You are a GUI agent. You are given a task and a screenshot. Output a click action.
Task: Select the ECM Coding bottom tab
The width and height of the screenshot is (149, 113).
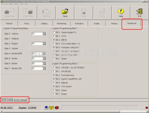pyautogui.click(x=7, y=100)
